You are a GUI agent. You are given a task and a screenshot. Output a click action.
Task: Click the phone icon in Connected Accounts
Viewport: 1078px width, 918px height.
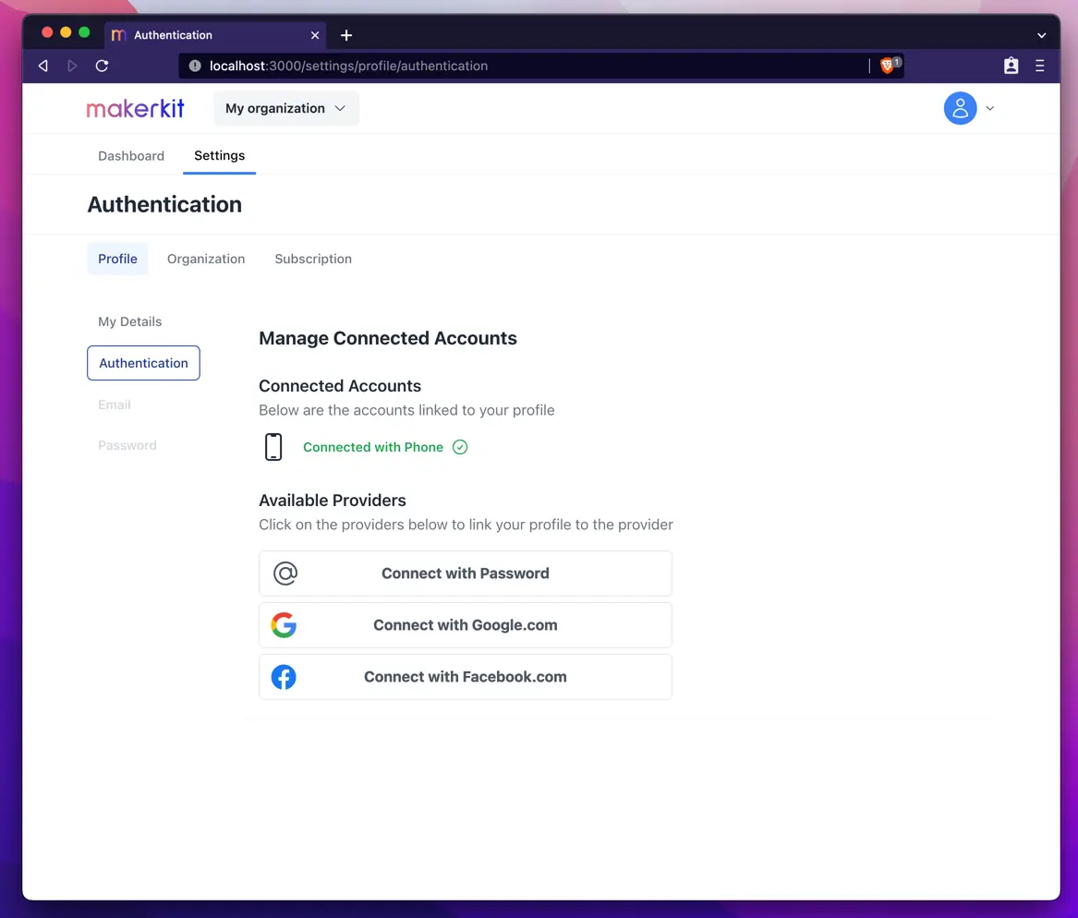[273, 446]
